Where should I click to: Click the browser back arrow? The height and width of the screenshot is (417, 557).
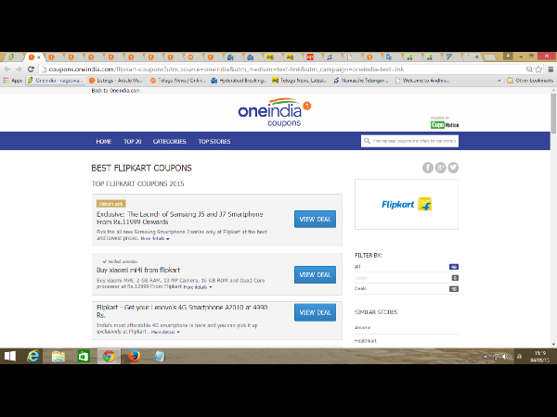(8, 69)
